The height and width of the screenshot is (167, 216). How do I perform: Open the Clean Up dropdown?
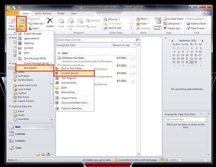[x=37, y=23]
